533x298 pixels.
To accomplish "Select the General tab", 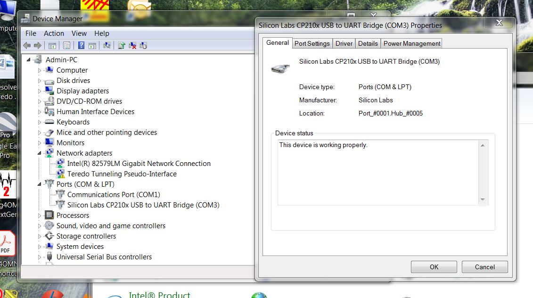I will (x=278, y=43).
